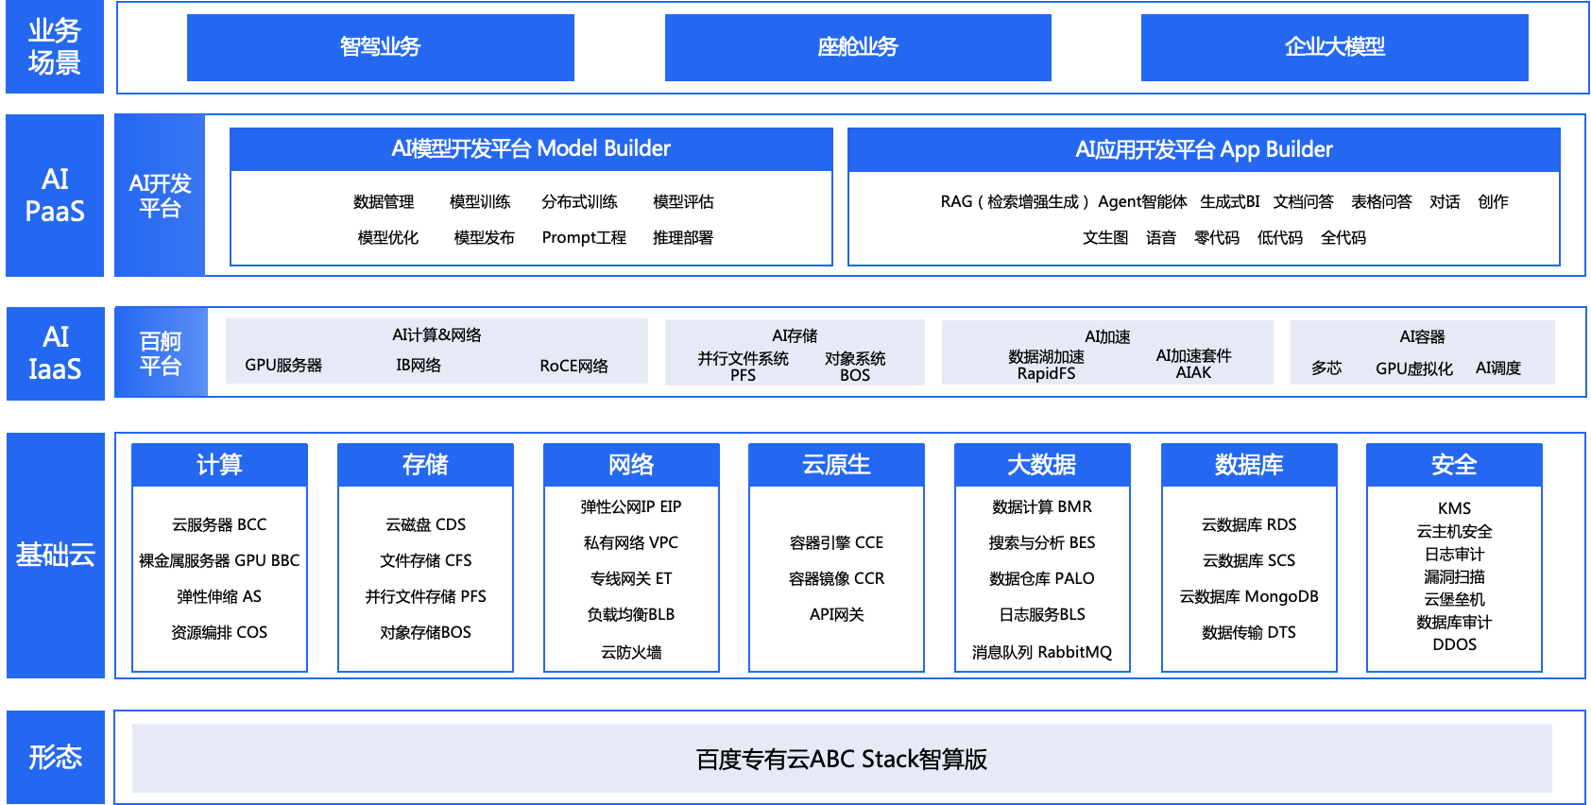Click the Agent智能体 text
This screenshot has width=1591, height=805.
coord(1142,202)
